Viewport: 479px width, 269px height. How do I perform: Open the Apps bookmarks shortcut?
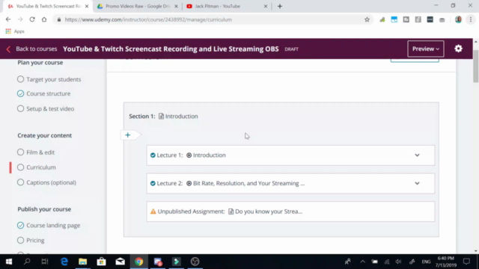(15, 31)
